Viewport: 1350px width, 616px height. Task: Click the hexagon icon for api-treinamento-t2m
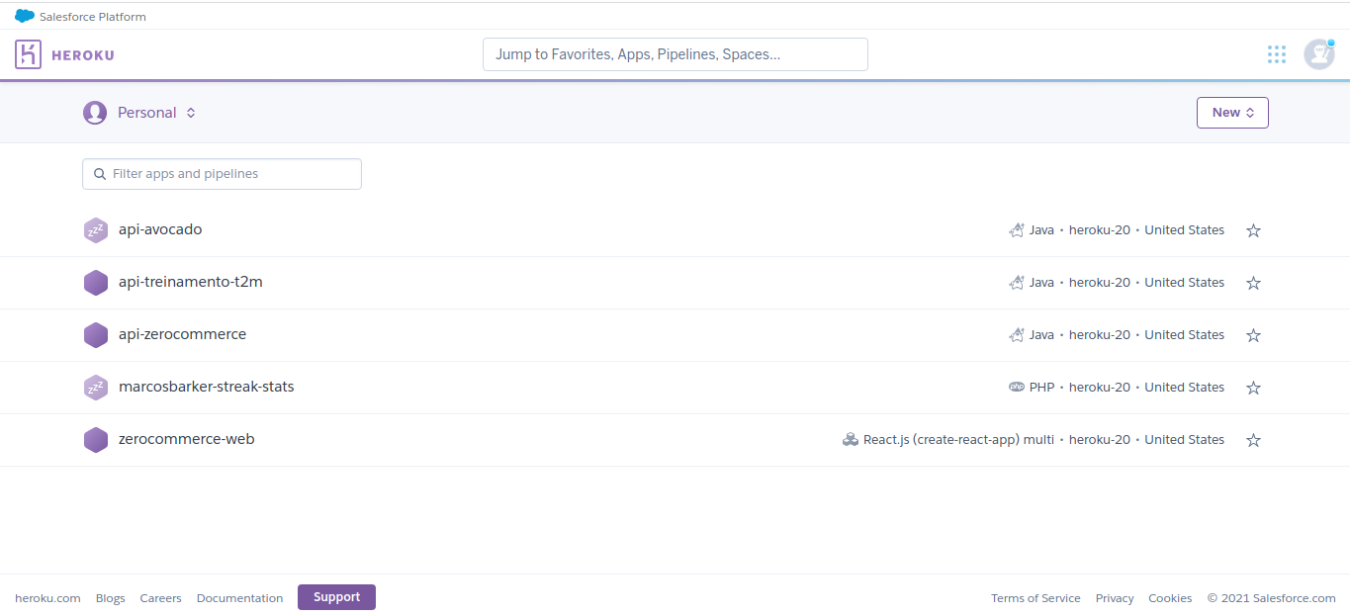click(x=96, y=283)
